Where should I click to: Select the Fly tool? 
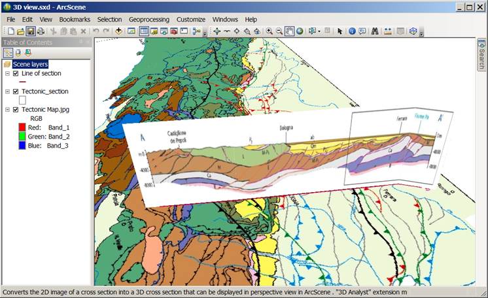[x=227, y=31]
